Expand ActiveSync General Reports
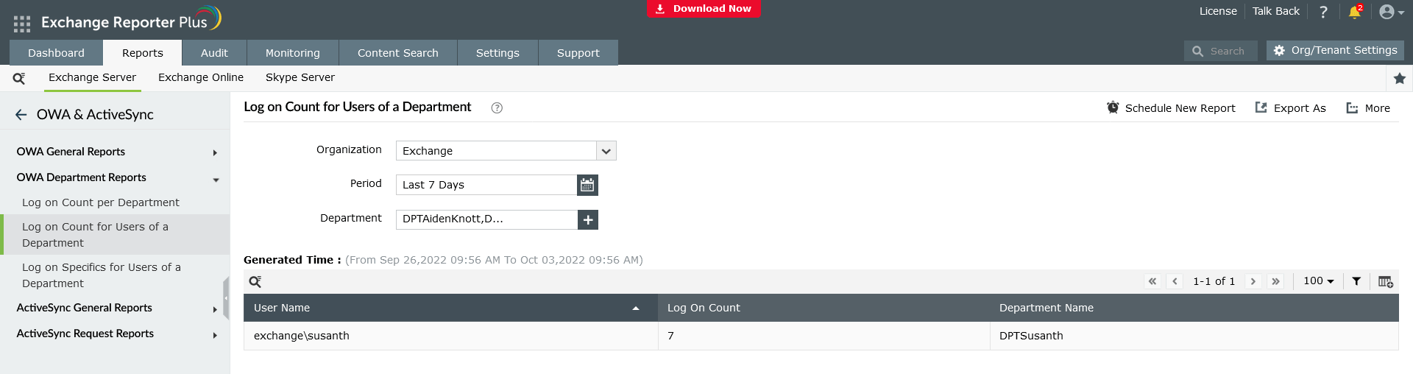The image size is (1413, 374). pyautogui.click(x=115, y=308)
